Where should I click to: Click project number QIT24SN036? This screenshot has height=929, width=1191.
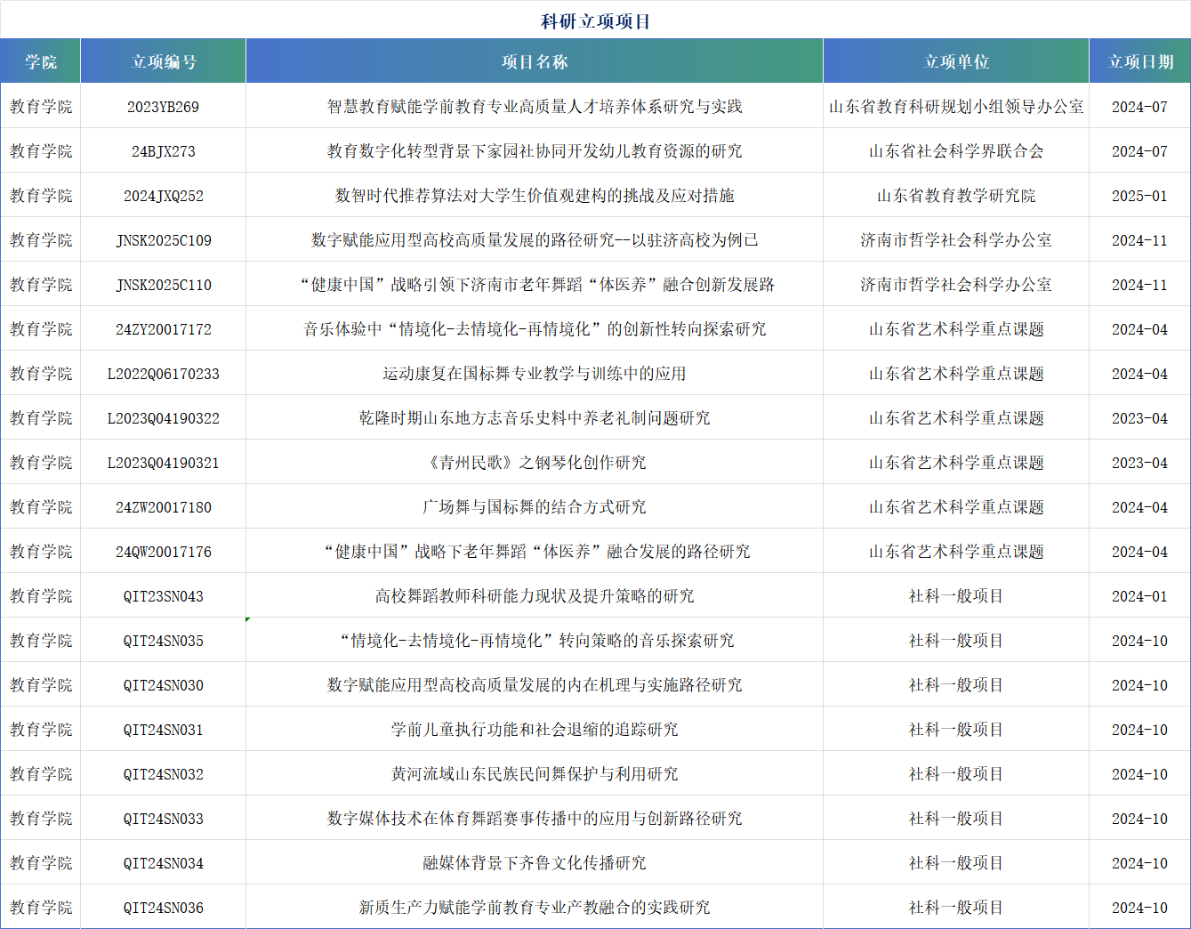click(x=164, y=908)
